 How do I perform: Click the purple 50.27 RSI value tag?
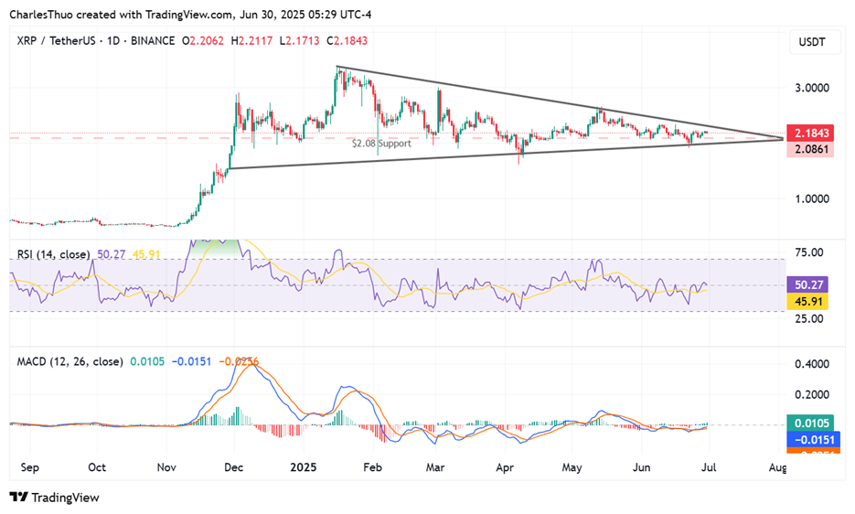(x=807, y=284)
